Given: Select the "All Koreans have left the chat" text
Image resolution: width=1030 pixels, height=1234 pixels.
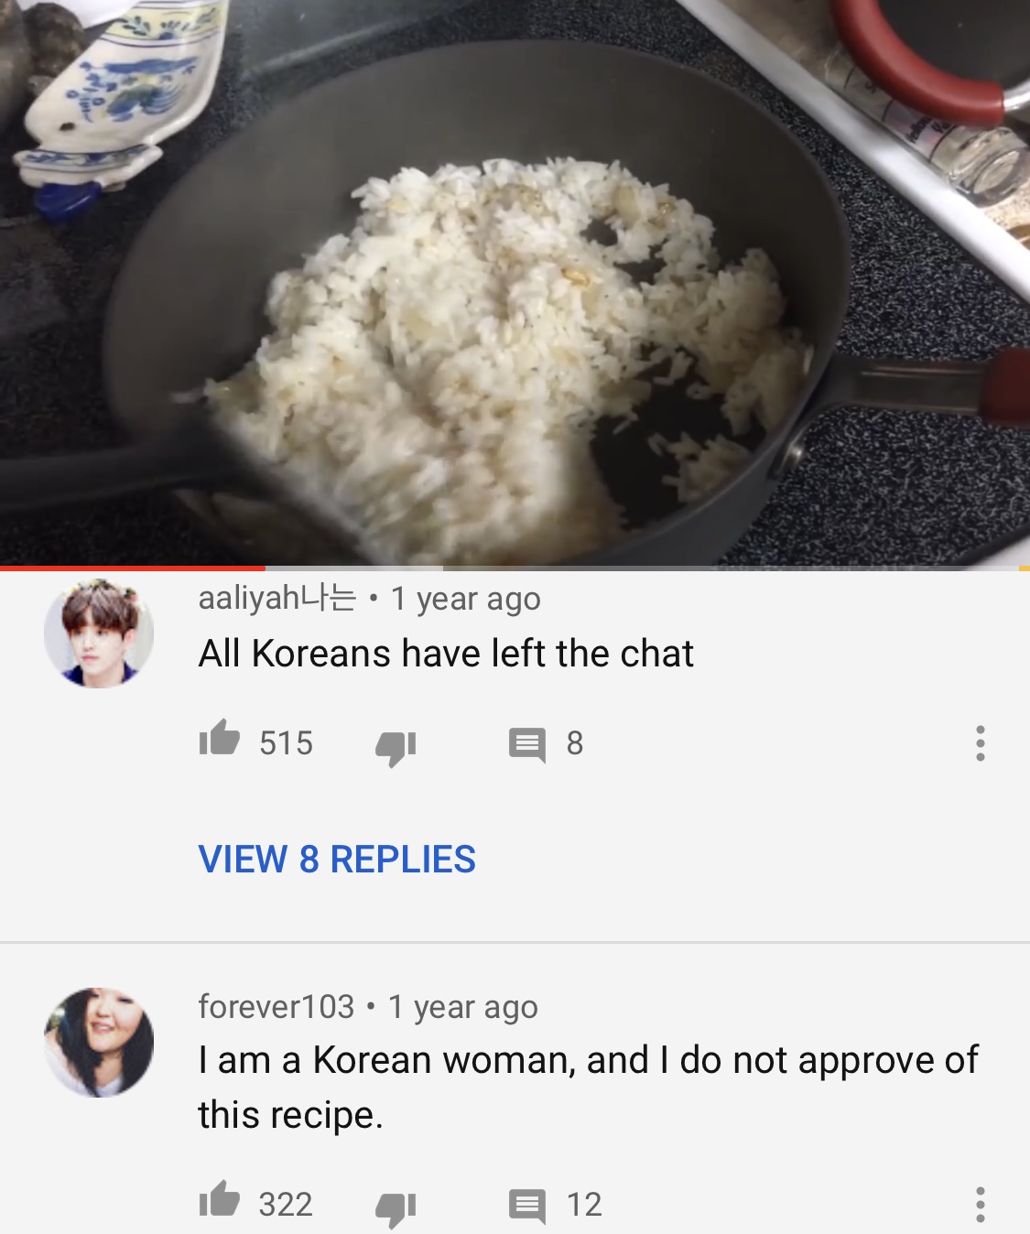Looking at the screenshot, I should [446, 654].
